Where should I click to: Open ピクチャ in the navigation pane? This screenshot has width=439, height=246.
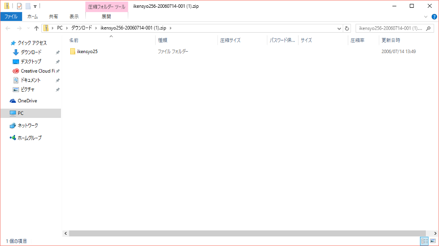[27, 90]
